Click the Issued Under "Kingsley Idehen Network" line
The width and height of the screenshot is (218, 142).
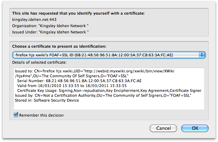(50, 32)
